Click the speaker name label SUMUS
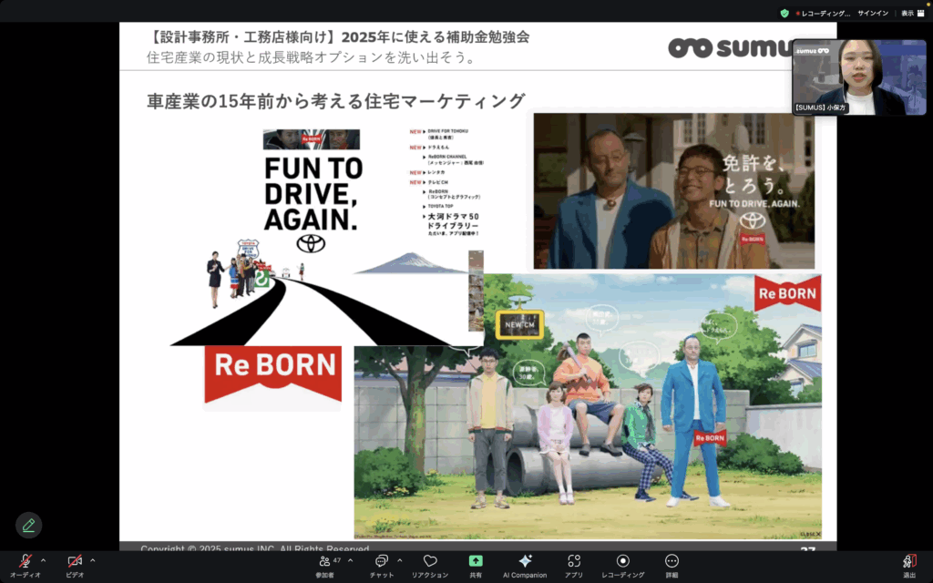The image size is (933, 583). (821, 108)
